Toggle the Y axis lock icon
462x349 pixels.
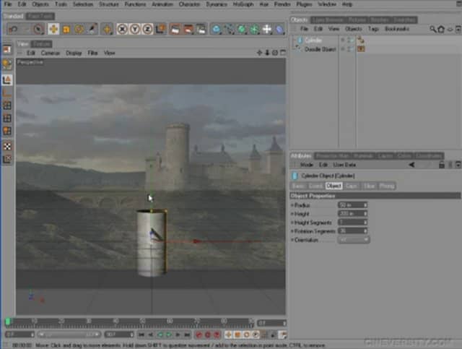click(x=136, y=29)
